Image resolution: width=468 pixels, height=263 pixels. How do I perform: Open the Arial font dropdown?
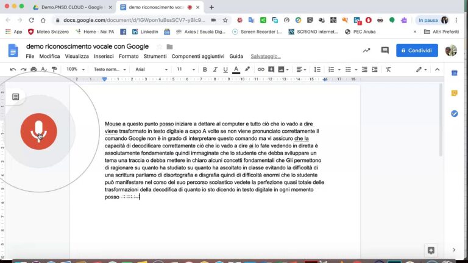pyautogui.click(x=152, y=69)
